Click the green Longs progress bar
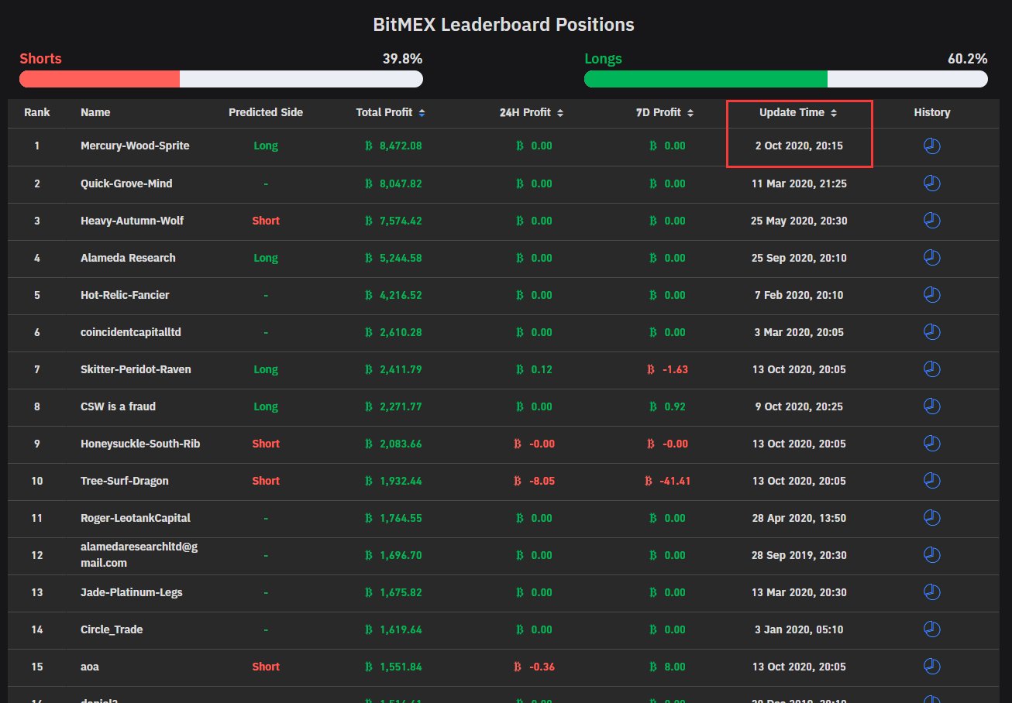This screenshot has height=703, width=1012. click(705, 79)
